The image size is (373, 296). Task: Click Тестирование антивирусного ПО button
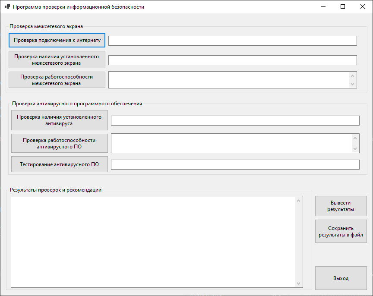tap(60, 164)
